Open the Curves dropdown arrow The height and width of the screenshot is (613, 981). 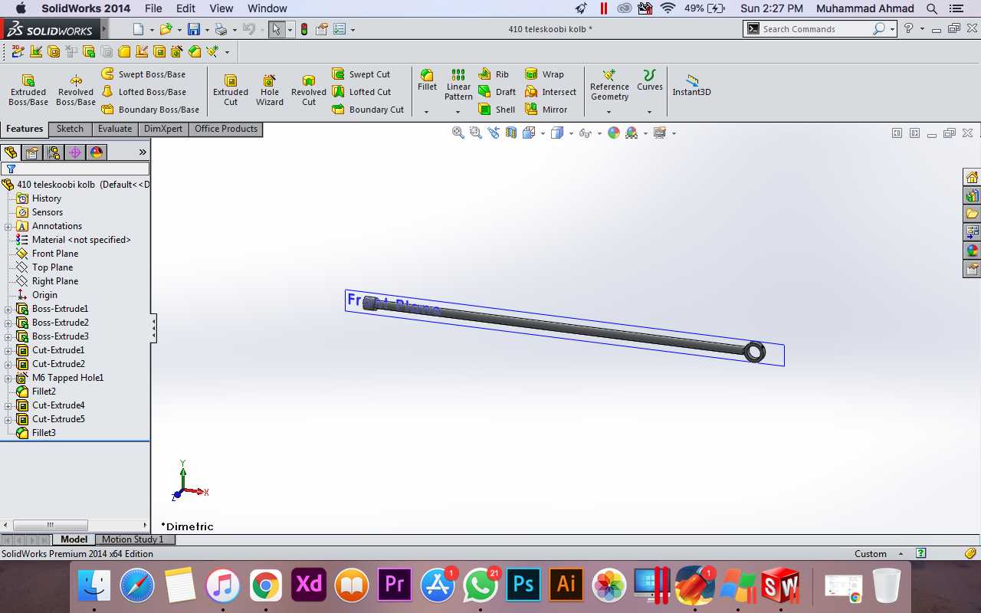(x=649, y=112)
